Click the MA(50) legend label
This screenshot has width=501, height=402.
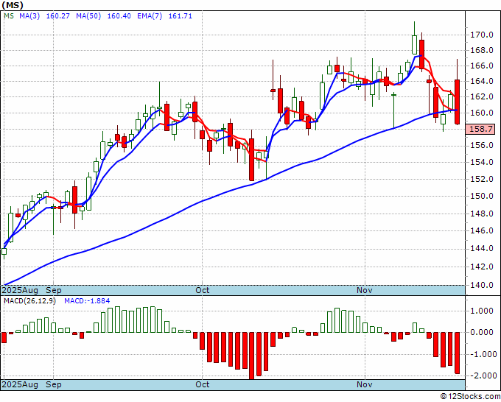coord(88,16)
